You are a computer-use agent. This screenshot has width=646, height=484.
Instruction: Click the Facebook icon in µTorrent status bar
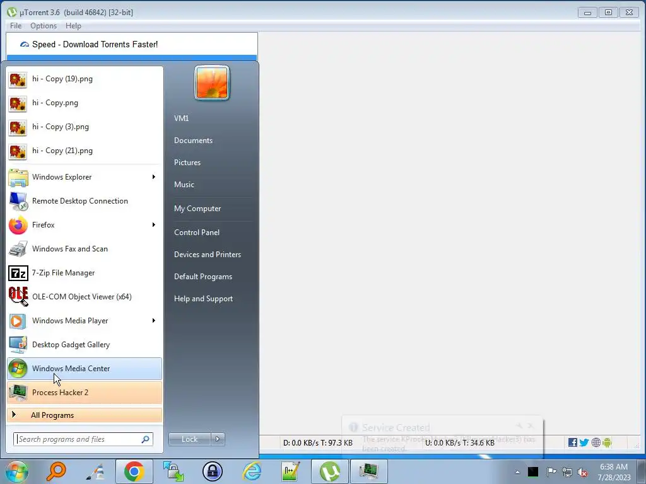click(x=573, y=442)
